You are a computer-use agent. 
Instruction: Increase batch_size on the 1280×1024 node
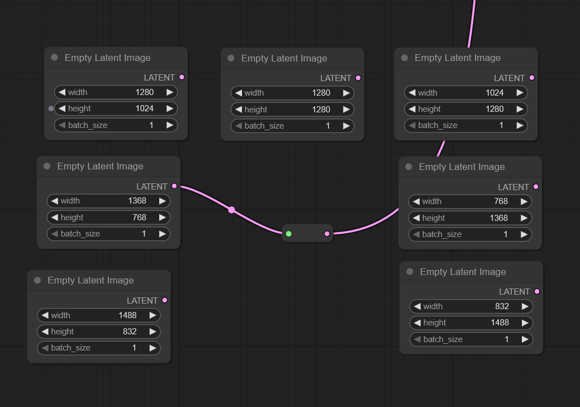tap(170, 125)
